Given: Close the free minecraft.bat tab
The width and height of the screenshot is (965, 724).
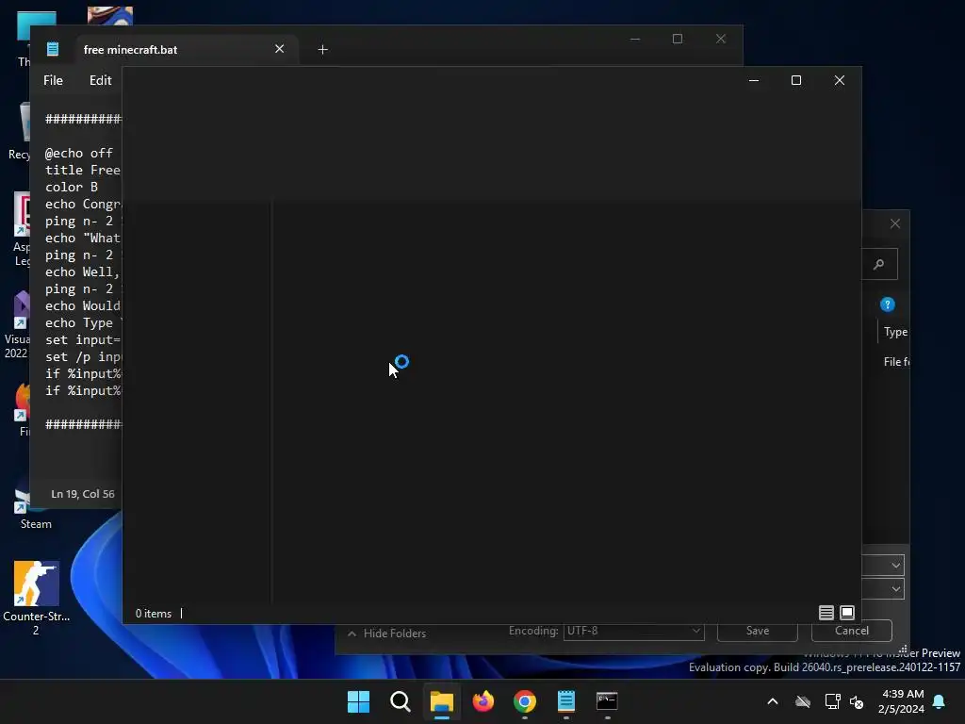Looking at the screenshot, I should pos(279,49).
